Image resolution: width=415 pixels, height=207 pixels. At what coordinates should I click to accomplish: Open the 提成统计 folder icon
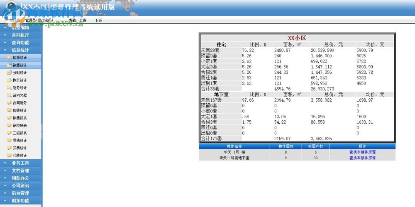9,140
